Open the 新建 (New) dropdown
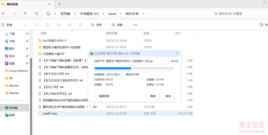The image size is (268, 135). click(x=9, y=25)
